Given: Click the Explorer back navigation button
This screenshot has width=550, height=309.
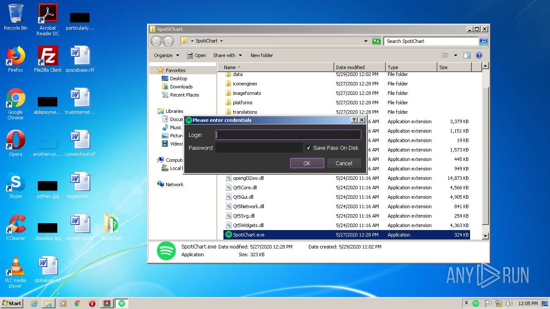Looking at the screenshot, I should 156,41.
